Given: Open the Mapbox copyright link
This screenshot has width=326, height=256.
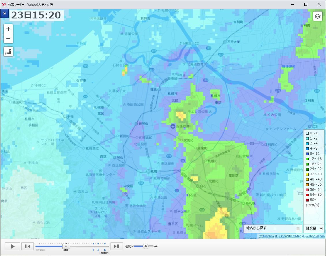Looking at the screenshot, I should pyautogui.click(x=266, y=236).
